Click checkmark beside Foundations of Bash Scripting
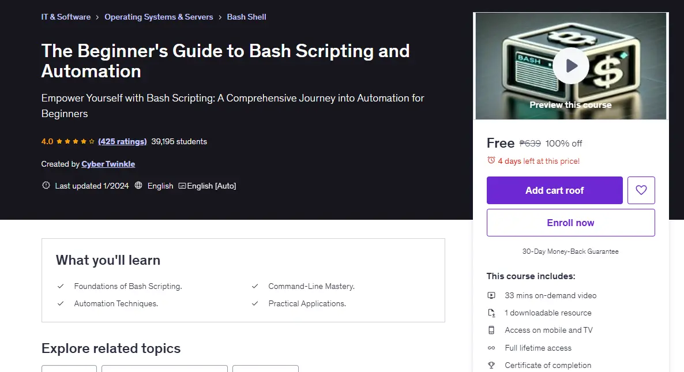The image size is (684, 372). [x=61, y=286]
